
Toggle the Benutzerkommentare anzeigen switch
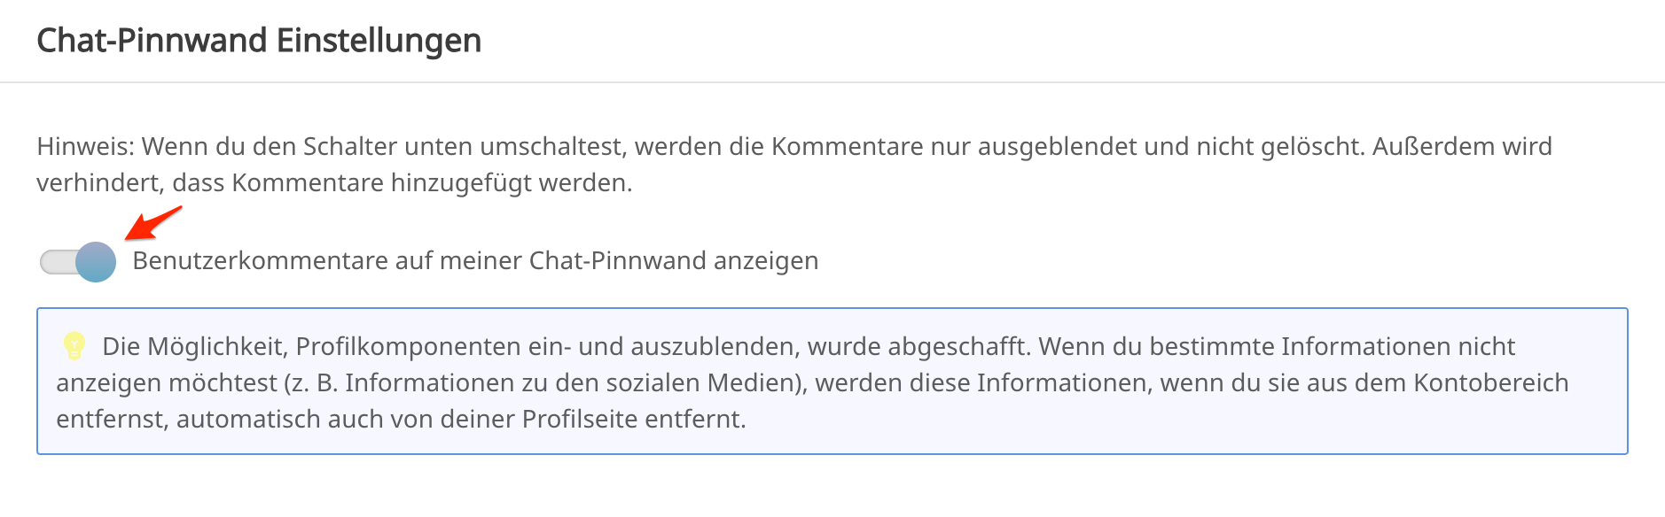pyautogui.click(x=78, y=262)
